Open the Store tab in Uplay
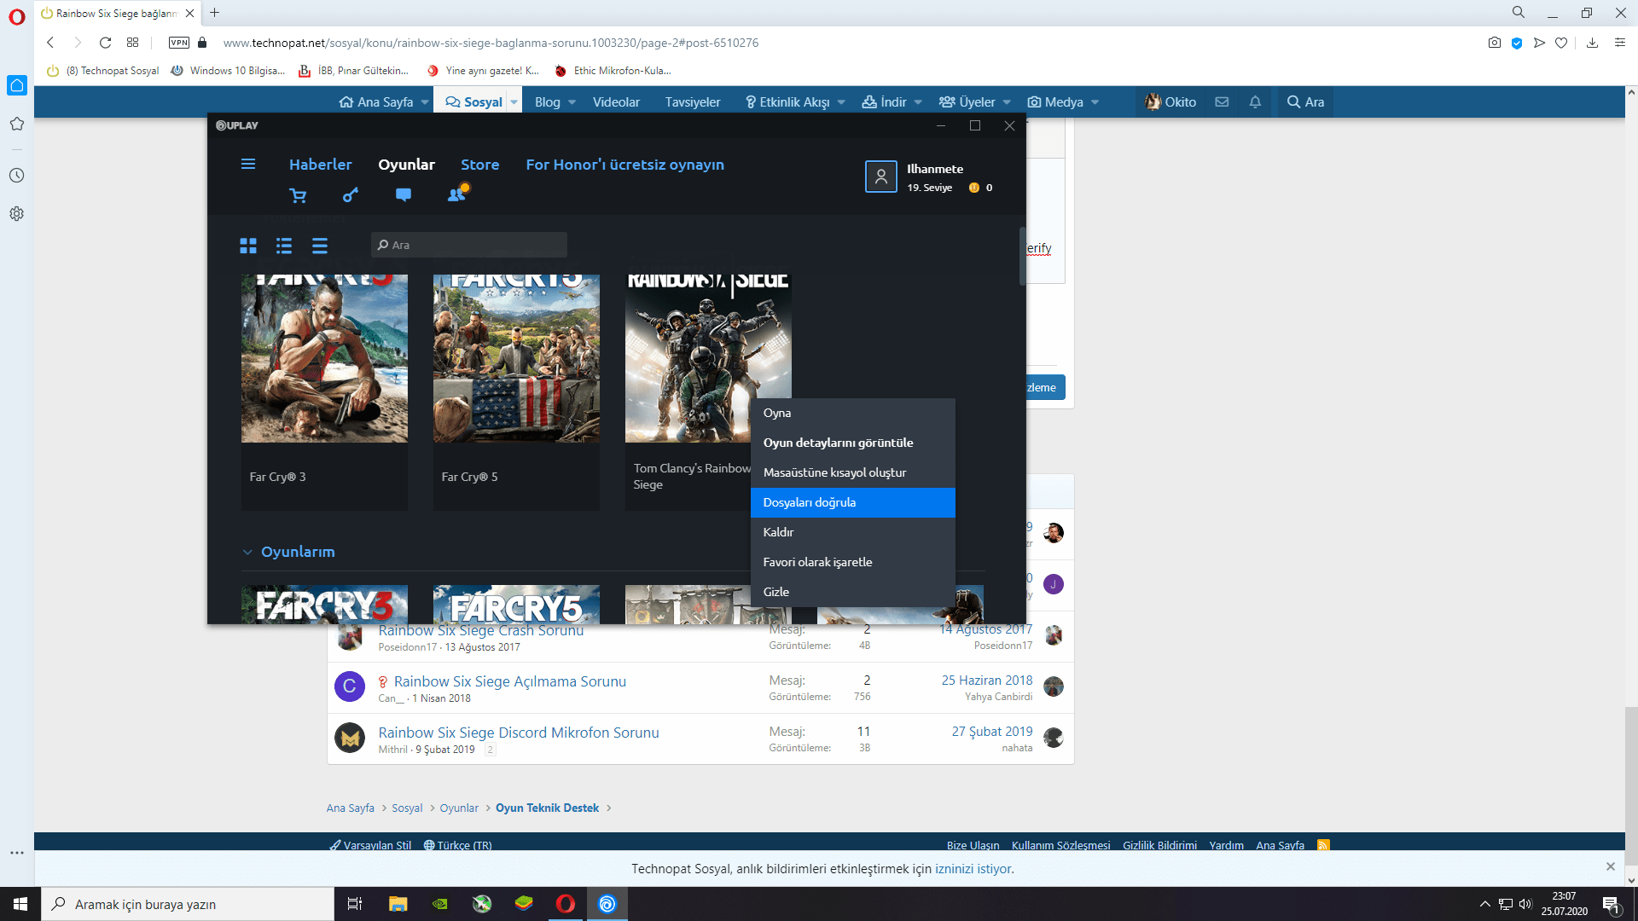 (x=479, y=165)
